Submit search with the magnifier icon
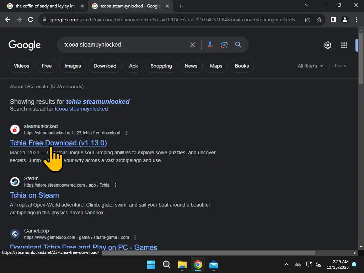This screenshot has width=364, height=273. click(239, 44)
